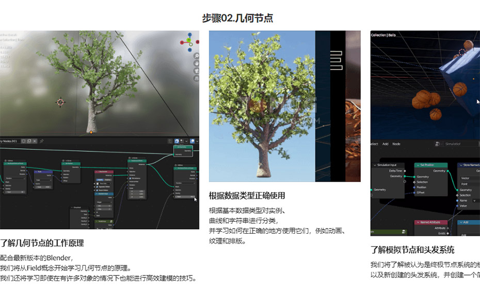Click the Max value field in Random Value node
Screen dimensions: 480x295
tap(104, 209)
